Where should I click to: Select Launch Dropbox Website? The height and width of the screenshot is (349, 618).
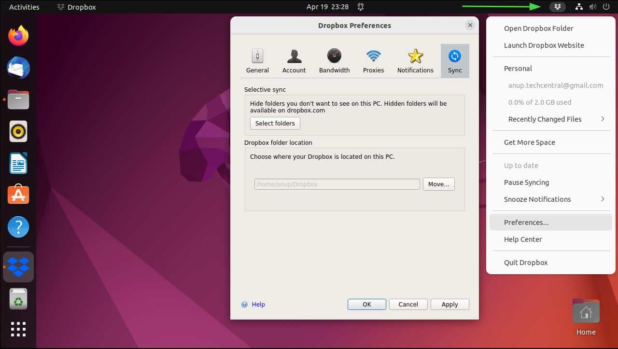550,45
